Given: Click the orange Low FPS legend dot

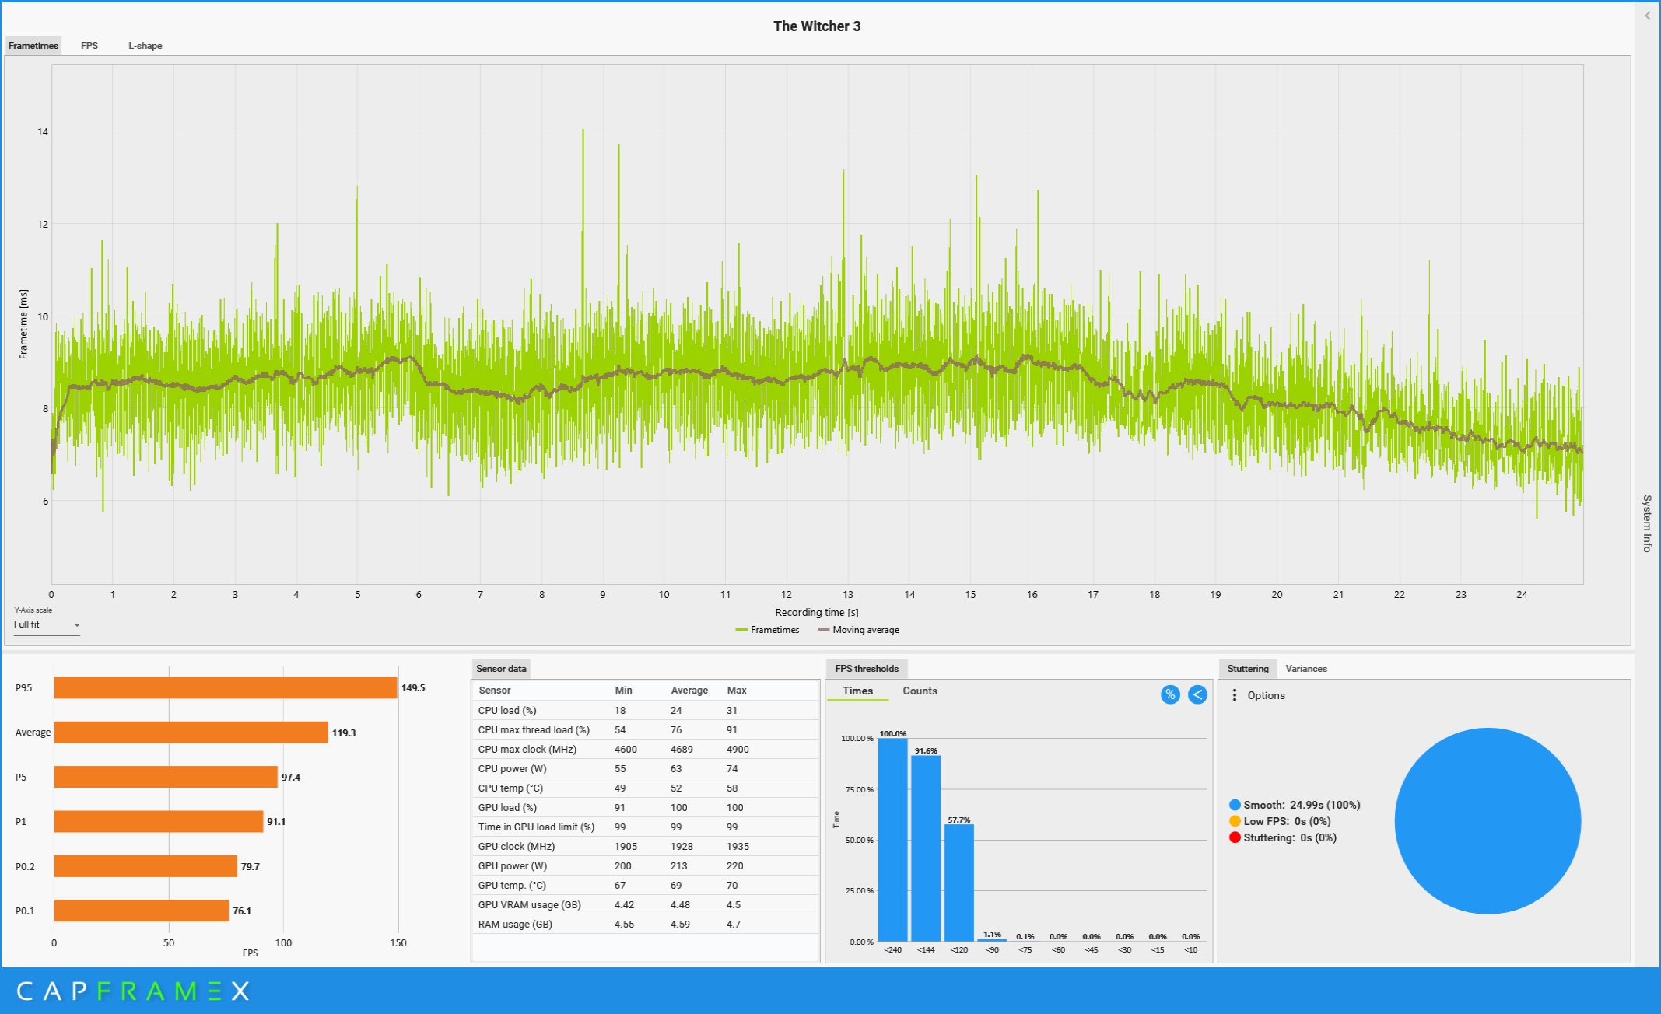Looking at the screenshot, I should 1235,821.
